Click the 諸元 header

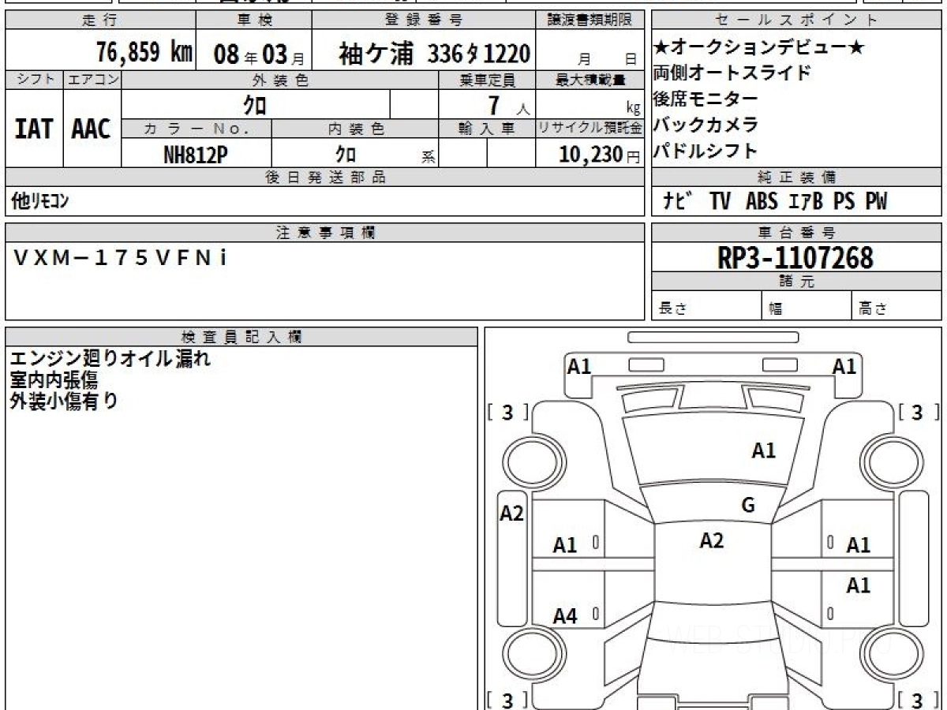tap(797, 282)
